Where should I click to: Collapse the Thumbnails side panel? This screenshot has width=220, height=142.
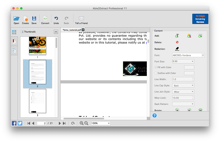[x=56, y=32]
